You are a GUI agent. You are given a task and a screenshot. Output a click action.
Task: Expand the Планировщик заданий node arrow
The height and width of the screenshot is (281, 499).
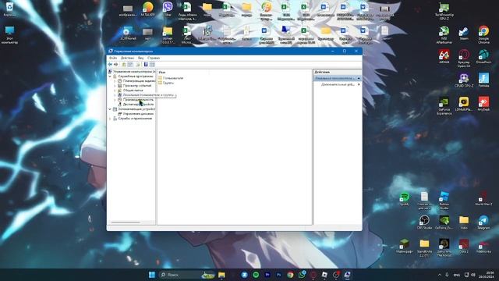point(115,81)
